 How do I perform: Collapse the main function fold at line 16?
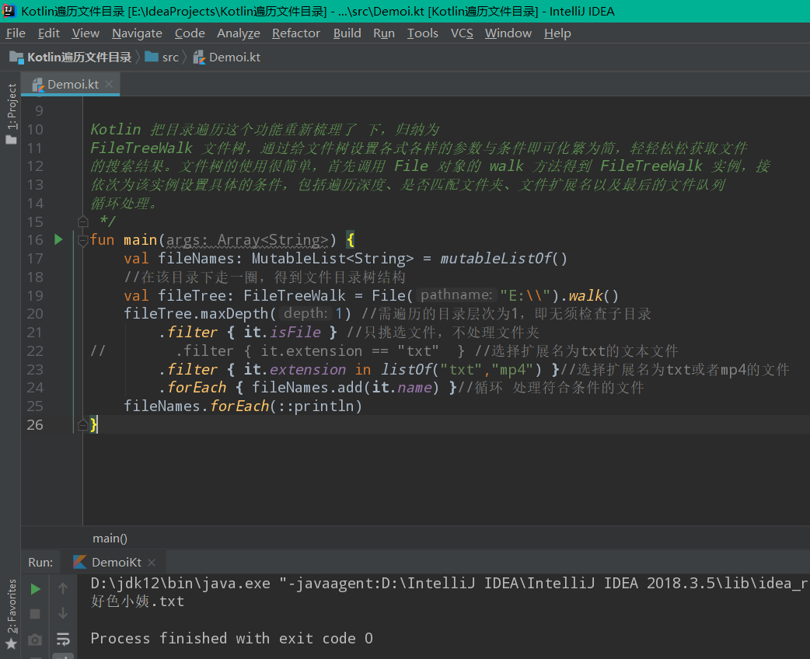click(x=83, y=241)
